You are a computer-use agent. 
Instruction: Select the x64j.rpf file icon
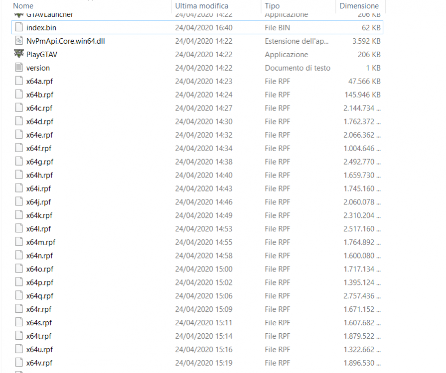pyautogui.click(x=19, y=202)
